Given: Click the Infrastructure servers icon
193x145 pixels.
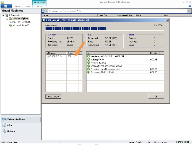Looking at the screenshot, I should tap(7, 15).
